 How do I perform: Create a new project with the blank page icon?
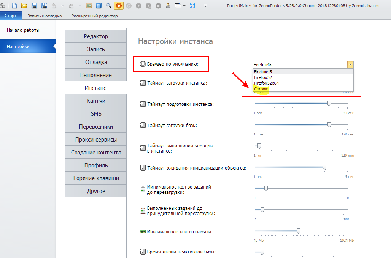pos(14,5)
